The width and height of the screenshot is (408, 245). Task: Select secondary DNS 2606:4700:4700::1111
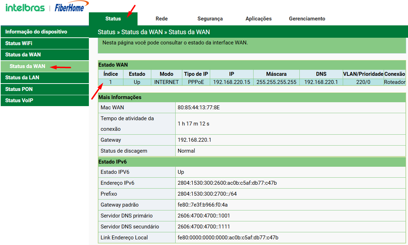click(204, 227)
